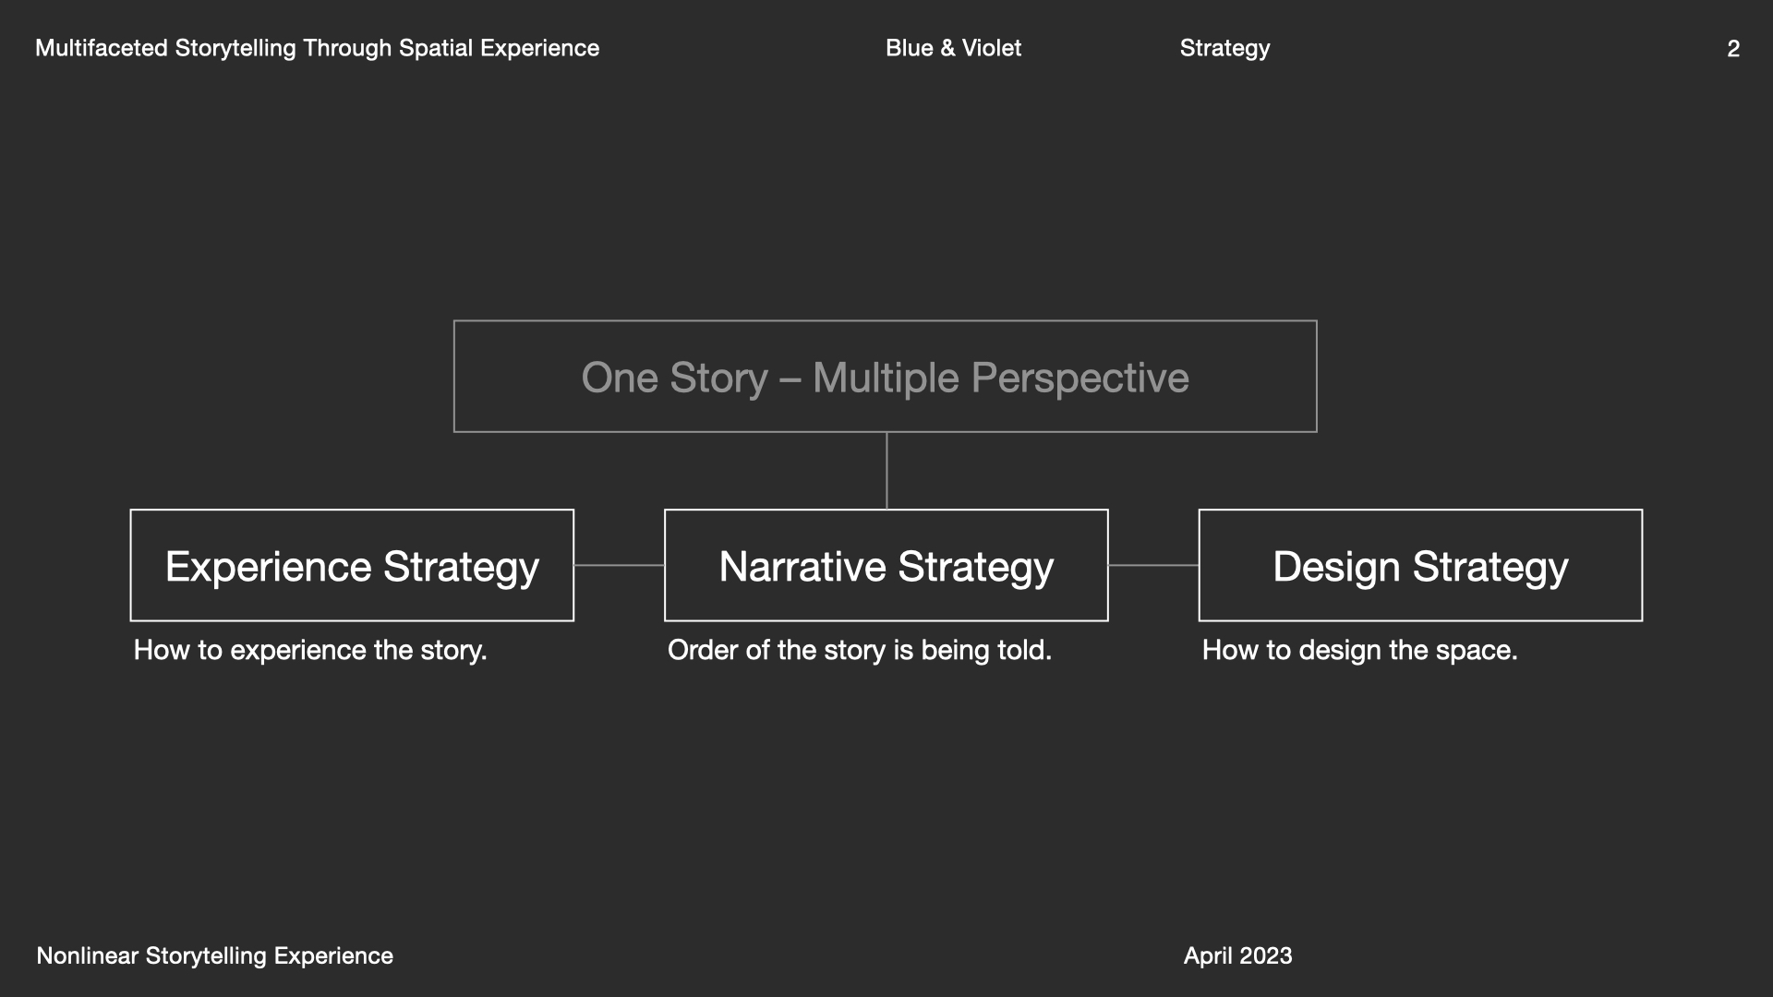Click the word 'Experience' in the left box
Image resolution: width=1773 pixels, height=997 pixels.
(268, 567)
